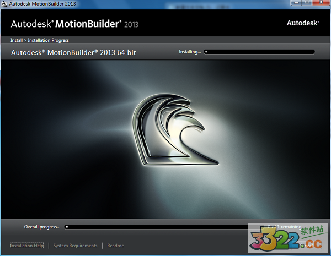Open the Installation Help link
This screenshot has height=256, width=331.
27,246
